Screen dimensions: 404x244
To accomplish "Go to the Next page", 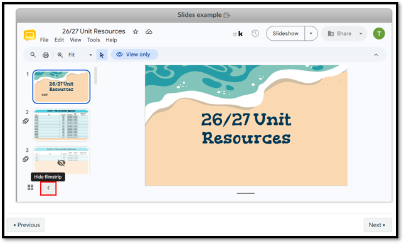I will (x=378, y=225).
